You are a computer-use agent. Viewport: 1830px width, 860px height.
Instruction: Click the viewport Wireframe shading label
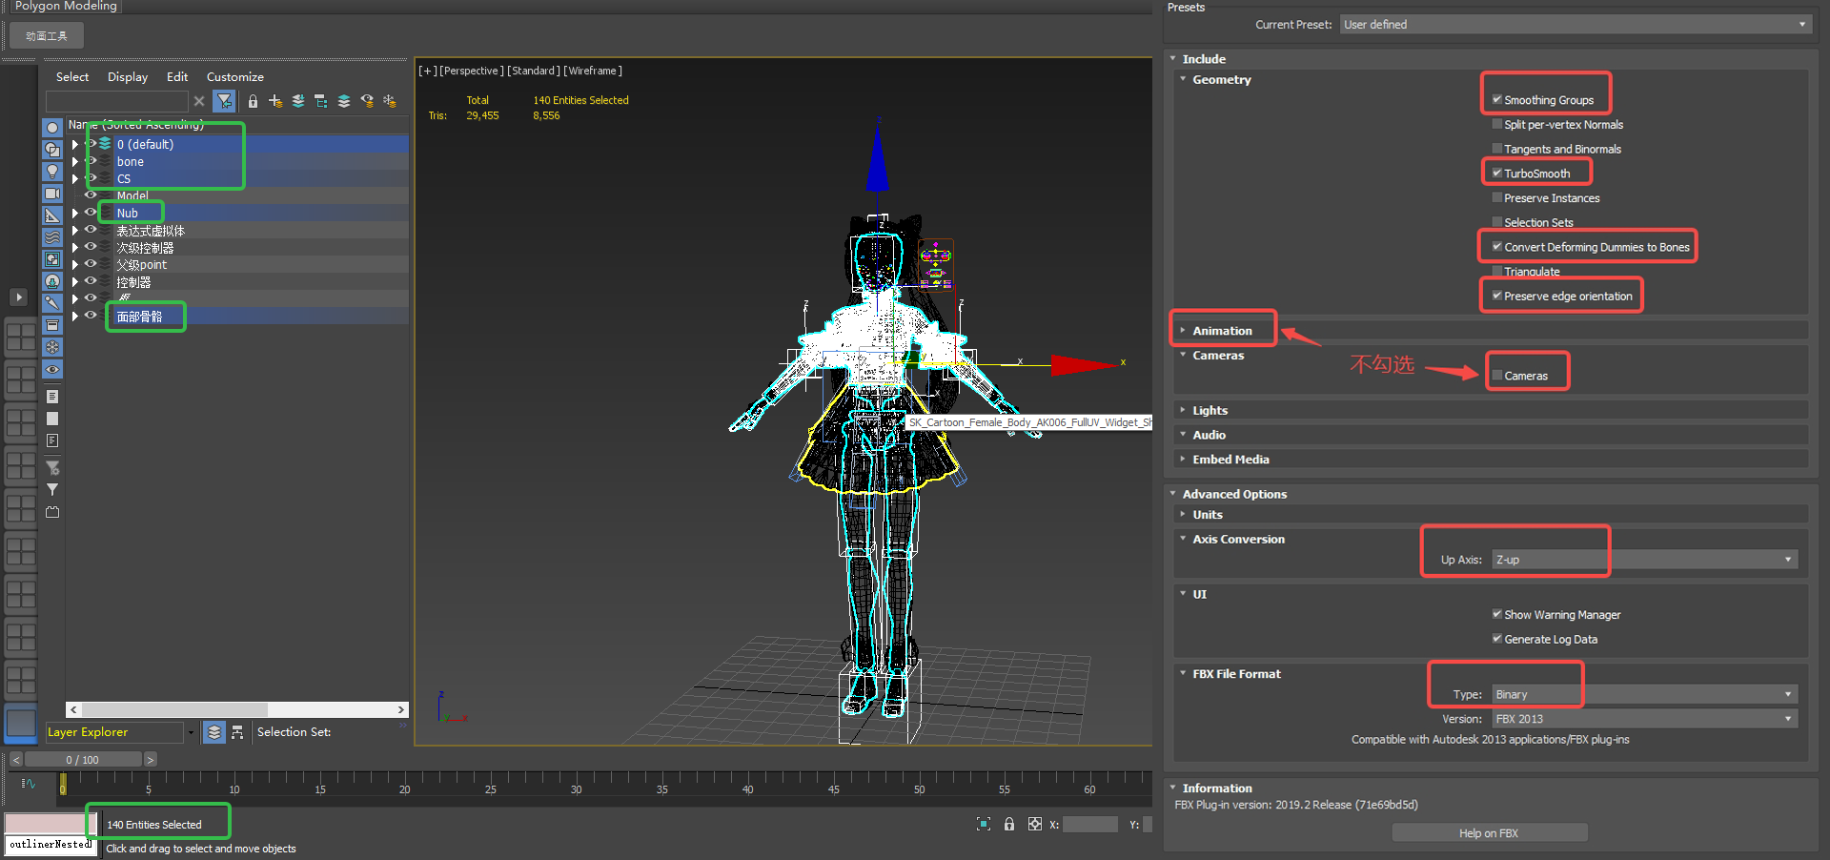click(x=593, y=71)
